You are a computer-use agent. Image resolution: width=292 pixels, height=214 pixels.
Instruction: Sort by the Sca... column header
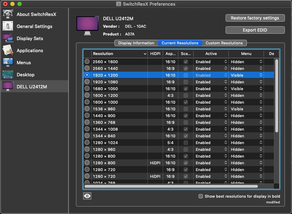(186, 54)
